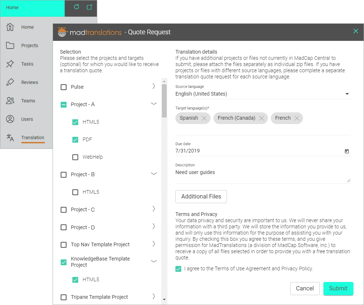Click the new window icon in top bar

(90, 7)
